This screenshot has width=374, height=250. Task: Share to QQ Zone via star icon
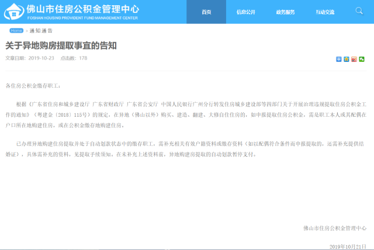tap(347, 59)
